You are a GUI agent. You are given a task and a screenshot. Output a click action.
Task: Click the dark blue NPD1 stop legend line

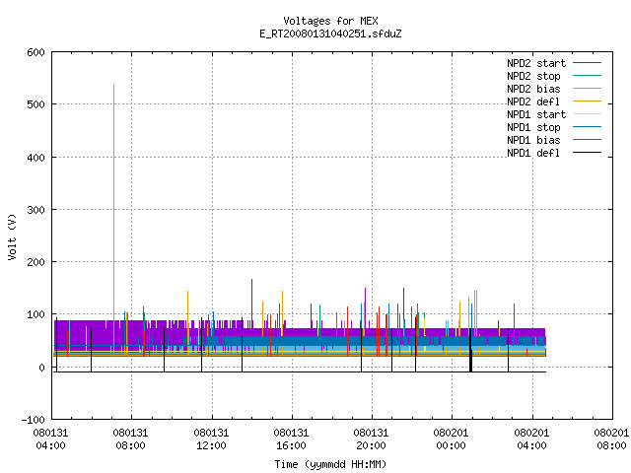point(588,127)
